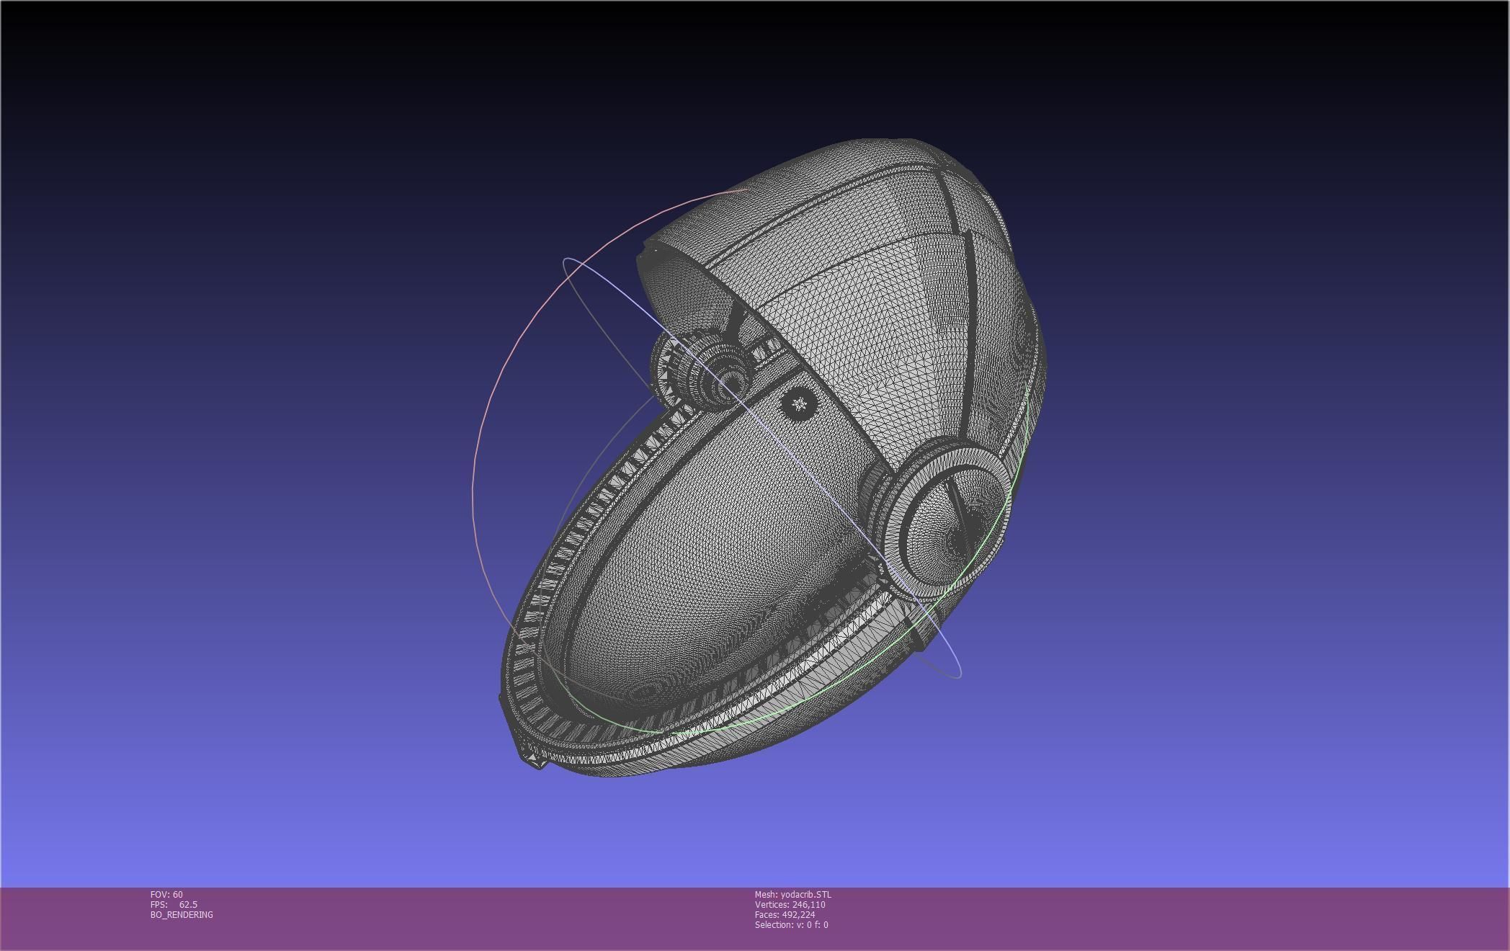Click the small tab at the mesh's bottom-left tip
This screenshot has width=1510, height=951.
(534, 759)
